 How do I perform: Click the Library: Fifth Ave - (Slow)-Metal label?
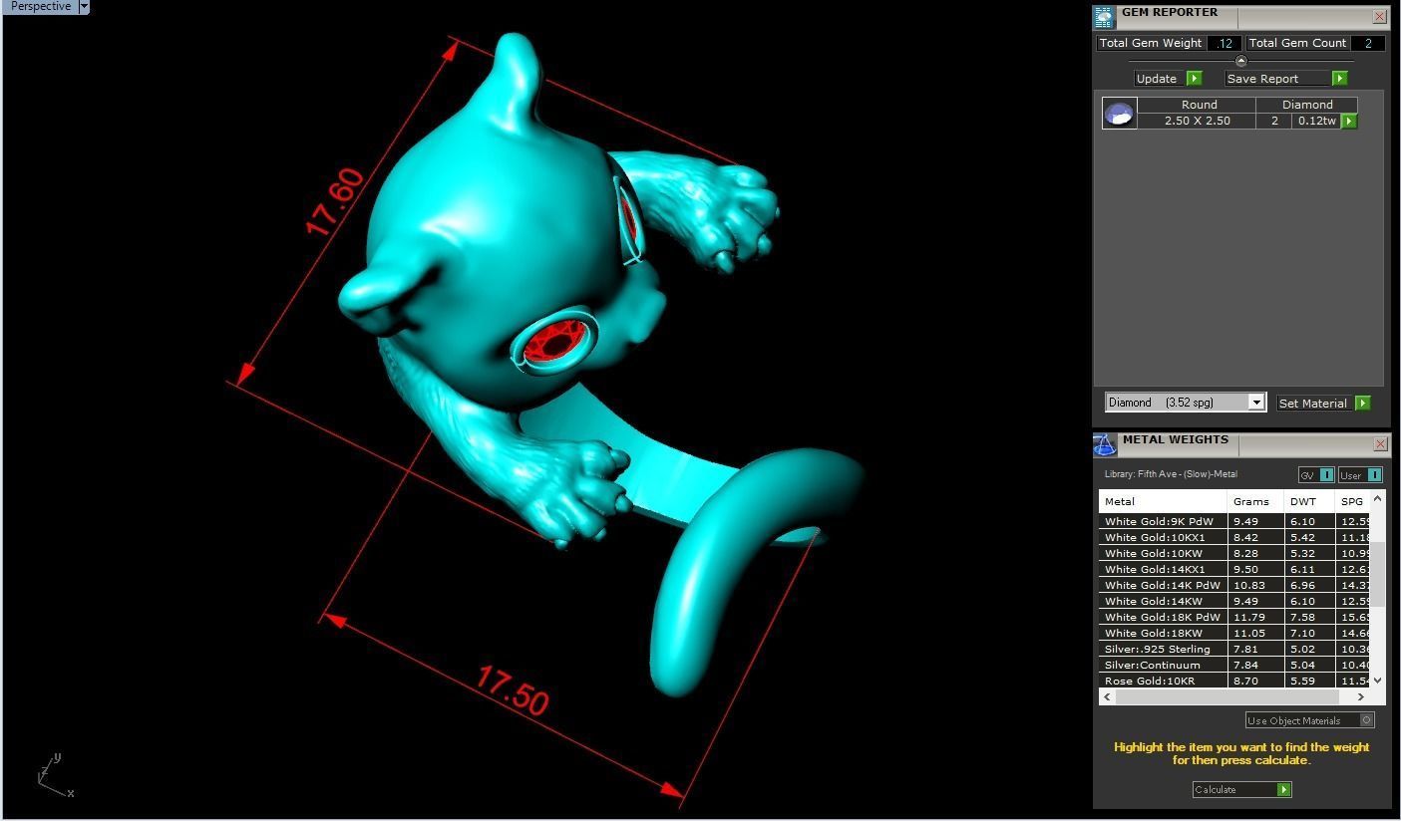pos(1171,474)
